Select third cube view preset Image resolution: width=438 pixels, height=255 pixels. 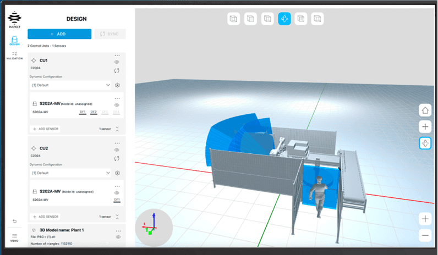(267, 19)
